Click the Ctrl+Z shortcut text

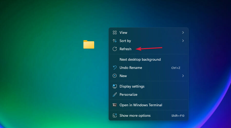tap(176, 68)
